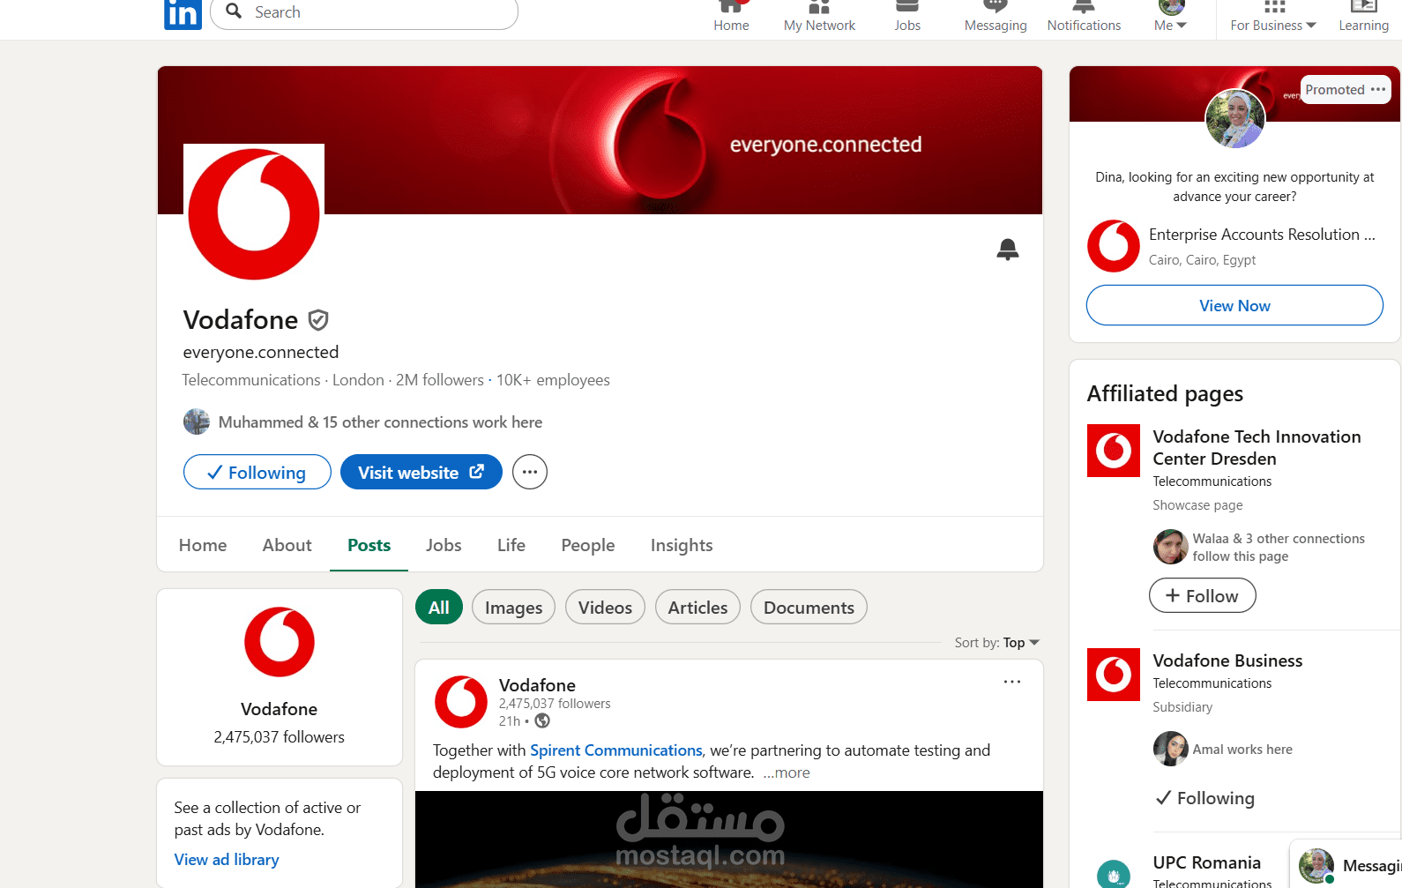Click the globe visibility icon on the post
1402x888 pixels.
pos(542,721)
